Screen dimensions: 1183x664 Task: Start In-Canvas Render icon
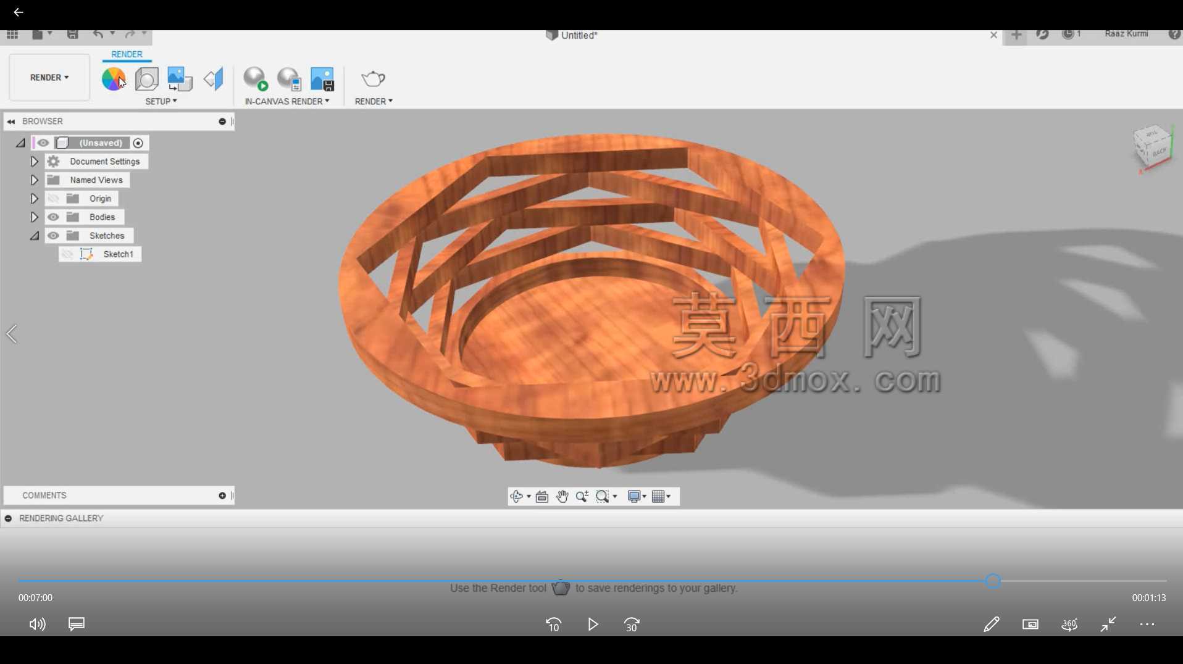(x=256, y=79)
